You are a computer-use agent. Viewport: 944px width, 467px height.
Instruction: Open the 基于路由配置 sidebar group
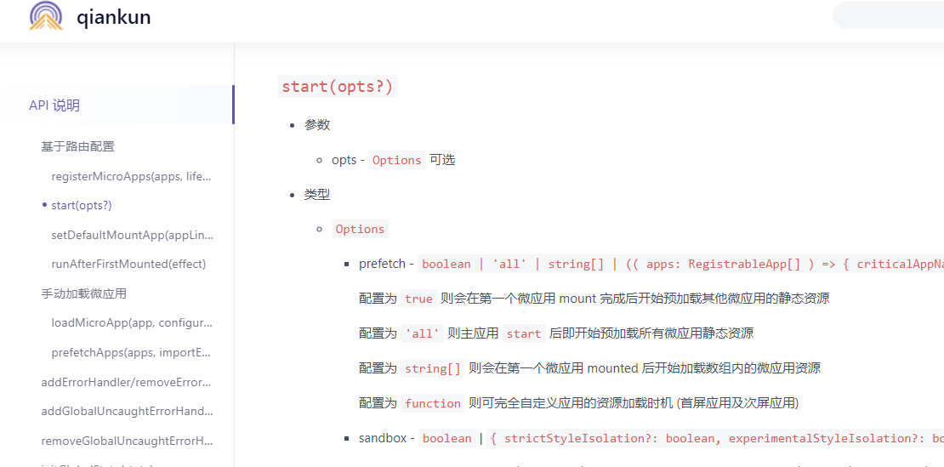coord(77,146)
